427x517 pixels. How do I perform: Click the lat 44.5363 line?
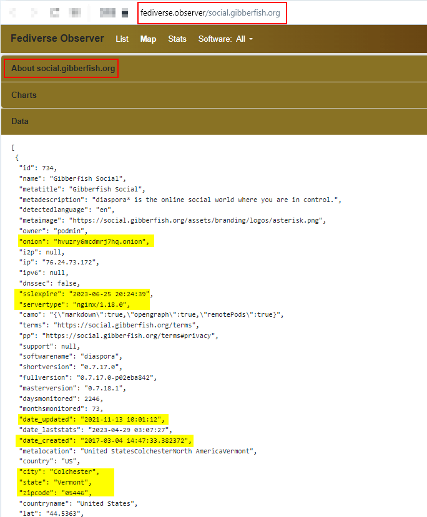coord(51,514)
